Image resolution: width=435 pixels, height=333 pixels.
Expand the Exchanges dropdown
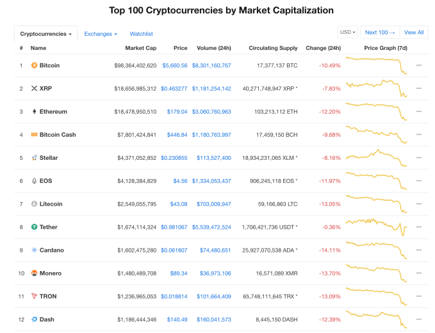point(101,33)
